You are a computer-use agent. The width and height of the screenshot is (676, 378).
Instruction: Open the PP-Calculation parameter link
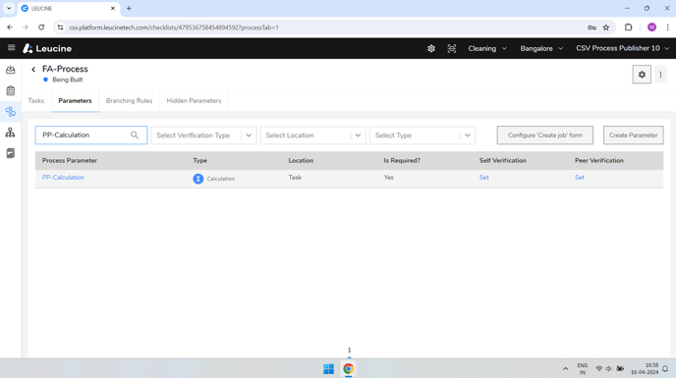63,178
